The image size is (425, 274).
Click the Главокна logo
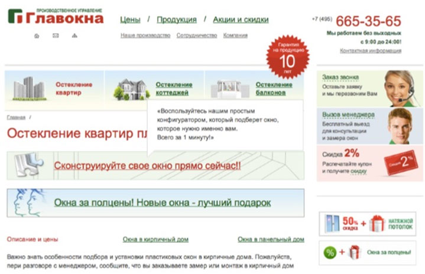(x=56, y=17)
